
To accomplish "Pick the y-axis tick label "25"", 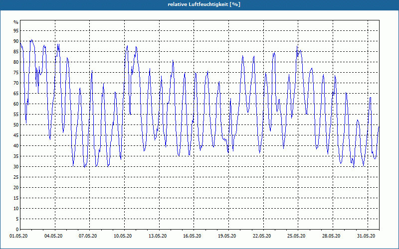I will pyautogui.click(x=16, y=177).
